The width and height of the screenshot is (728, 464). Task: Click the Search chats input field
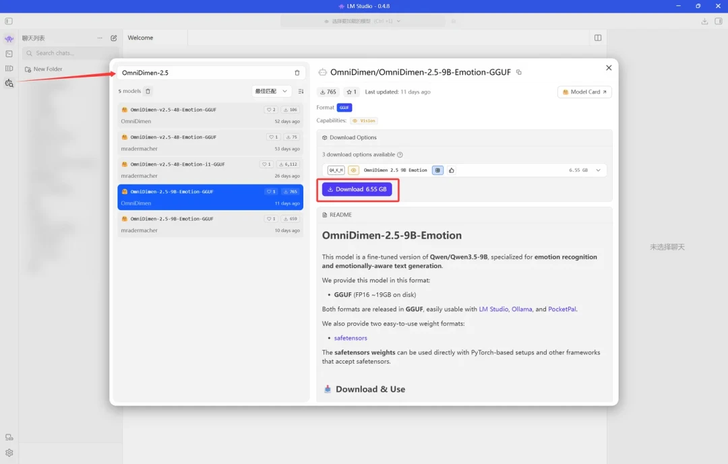click(x=71, y=53)
